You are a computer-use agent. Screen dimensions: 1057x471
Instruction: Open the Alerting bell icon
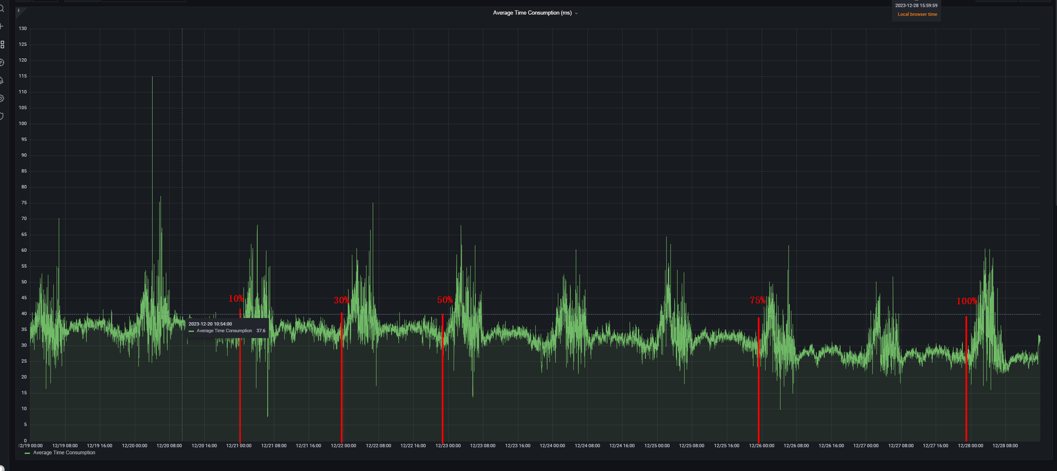2,80
